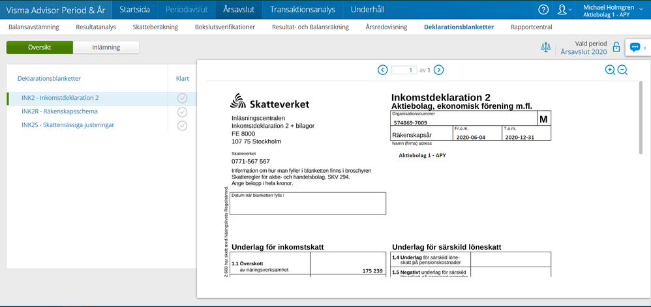This screenshot has width=651, height=307.
Task: Open the Transaktionsanalys menu
Action: pos(302,10)
